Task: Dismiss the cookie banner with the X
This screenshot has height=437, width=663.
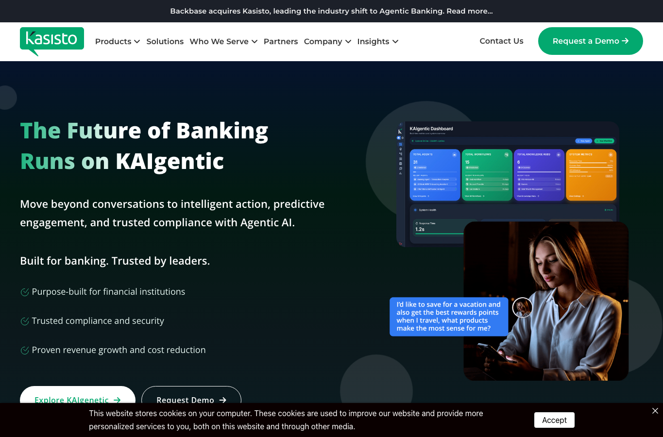Action: click(x=655, y=411)
